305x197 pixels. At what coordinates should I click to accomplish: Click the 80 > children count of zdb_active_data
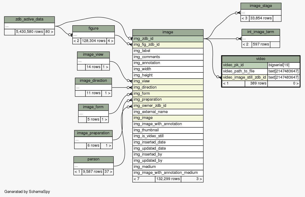(x=49, y=32)
